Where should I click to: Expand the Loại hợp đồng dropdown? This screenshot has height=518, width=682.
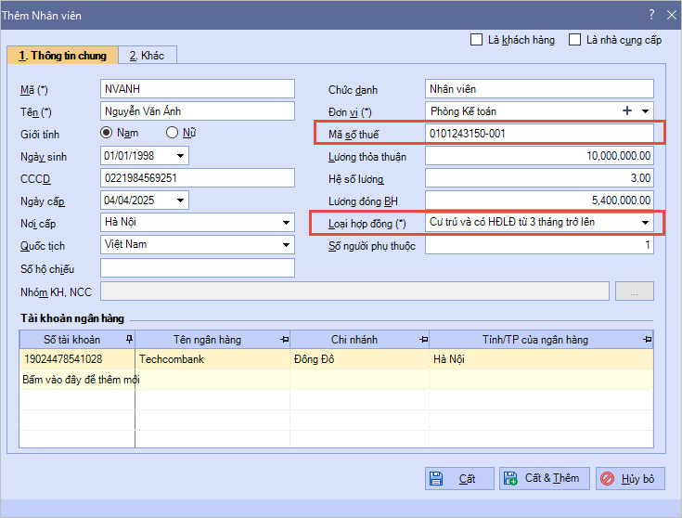644,223
